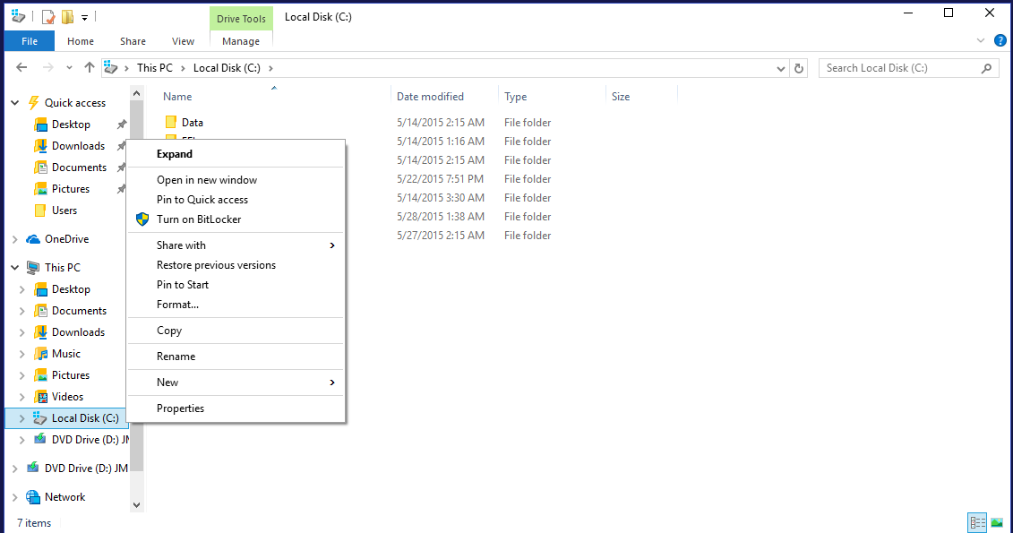
Task: Select Network in the navigation pane
Action: [x=64, y=497]
